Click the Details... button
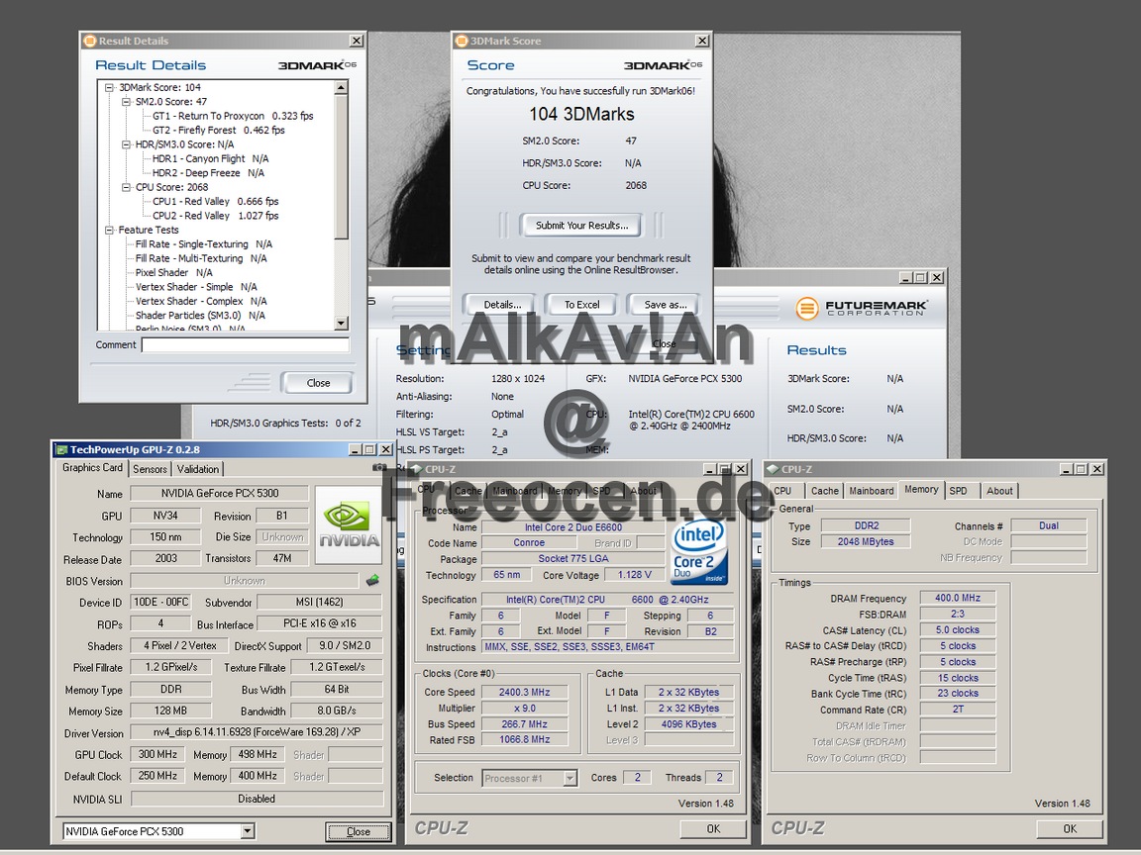Image resolution: width=1141 pixels, height=855 pixels. tap(502, 305)
